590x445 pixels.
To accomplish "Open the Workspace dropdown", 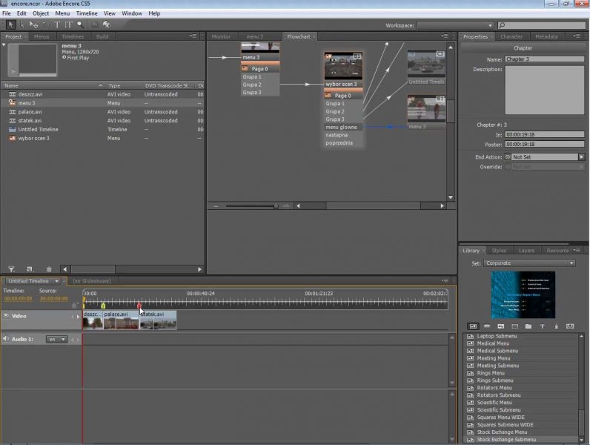I will tap(454, 25).
